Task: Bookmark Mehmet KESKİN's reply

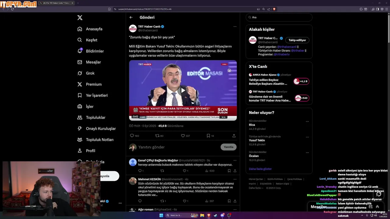Action: [229, 201]
